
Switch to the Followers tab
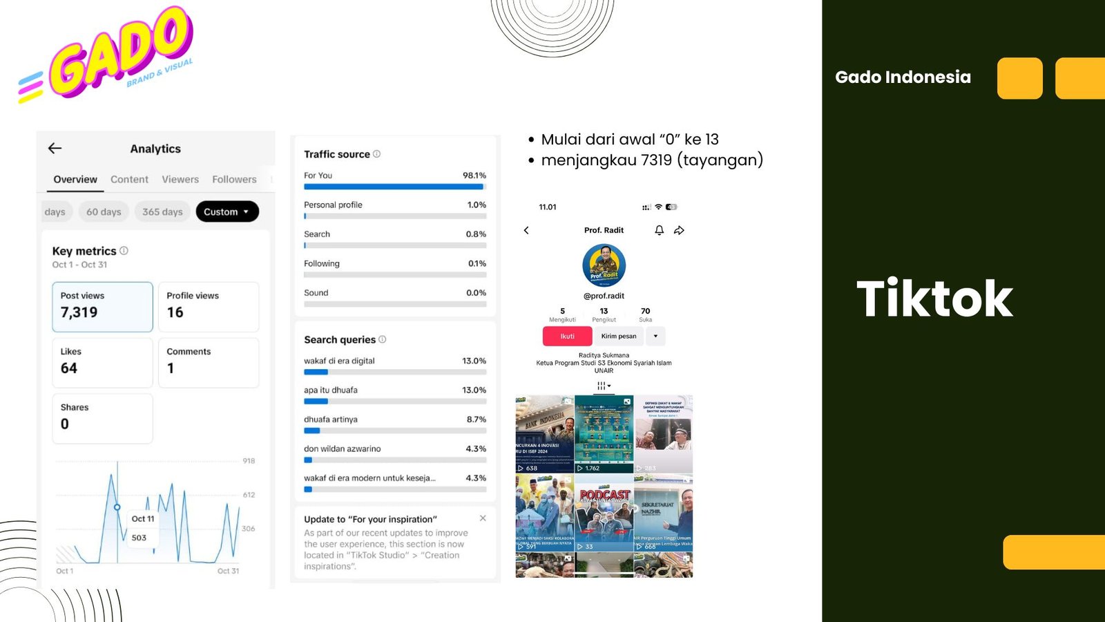[234, 180]
